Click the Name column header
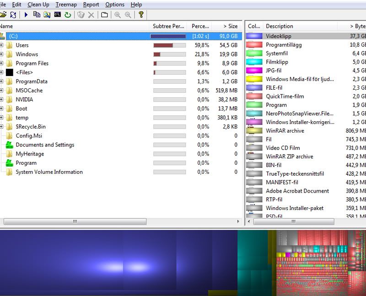This screenshot has width=366, height=296. point(74,26)
